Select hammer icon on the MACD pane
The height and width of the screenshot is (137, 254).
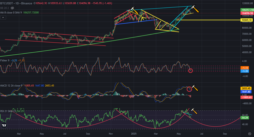[195, 88]
